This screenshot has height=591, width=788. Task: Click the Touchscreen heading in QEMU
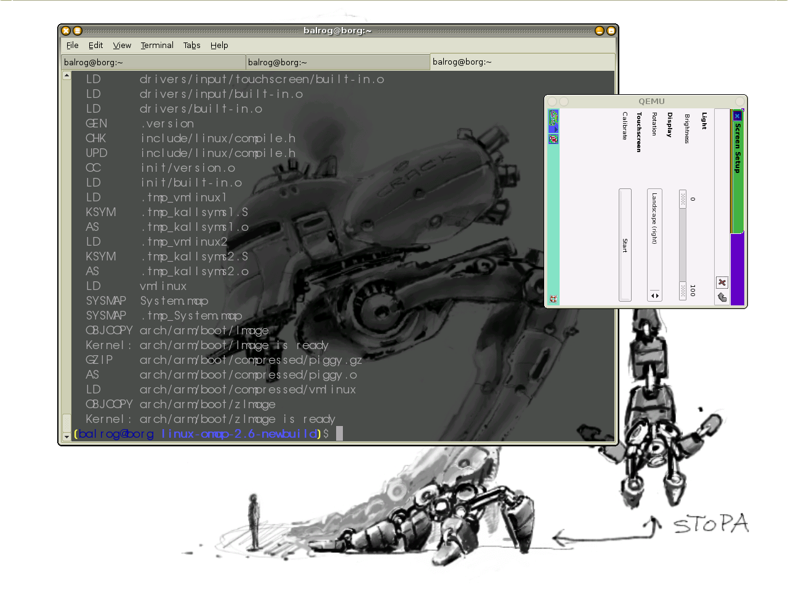[x=639, y=132]
